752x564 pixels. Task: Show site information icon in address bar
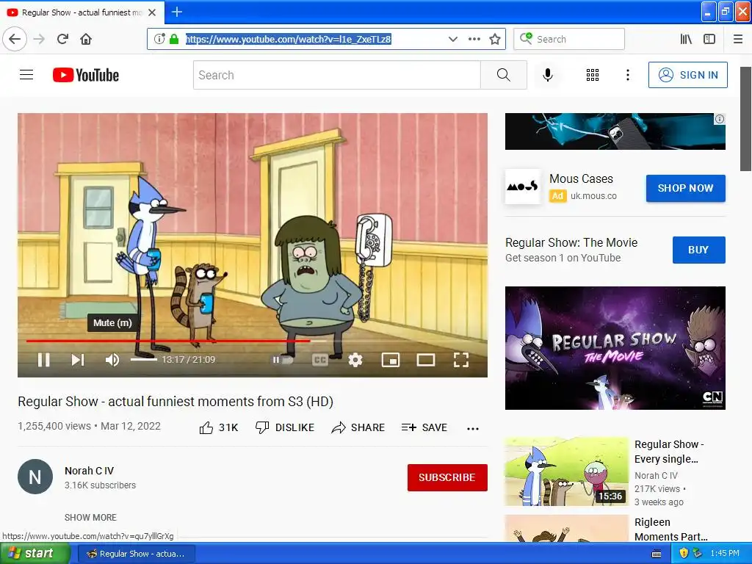[159, 39]
